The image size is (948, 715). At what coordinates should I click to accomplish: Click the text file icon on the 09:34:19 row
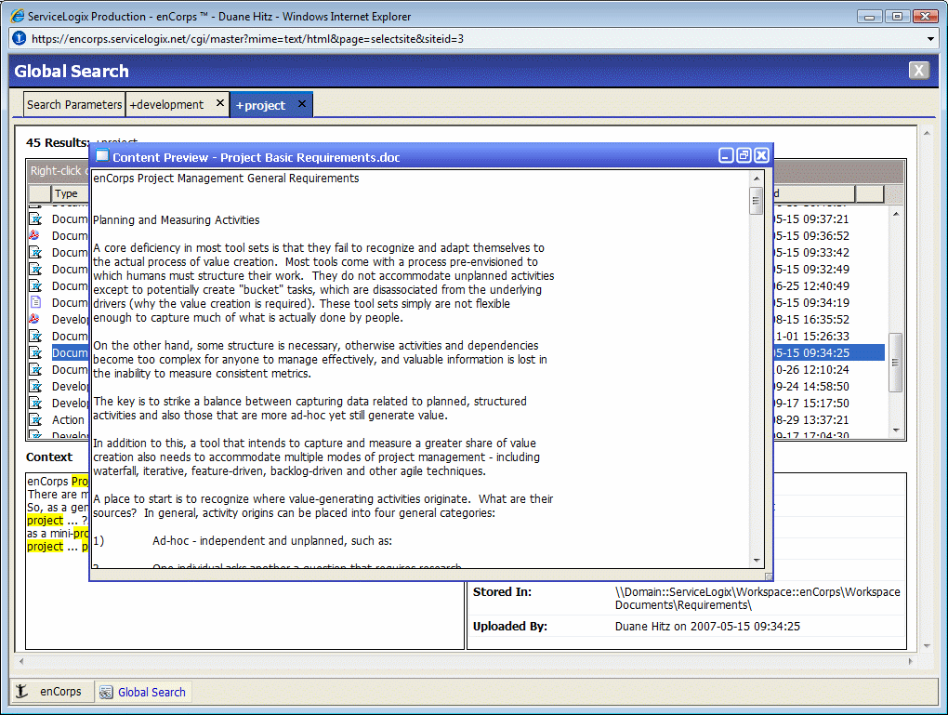pos(36,302)
